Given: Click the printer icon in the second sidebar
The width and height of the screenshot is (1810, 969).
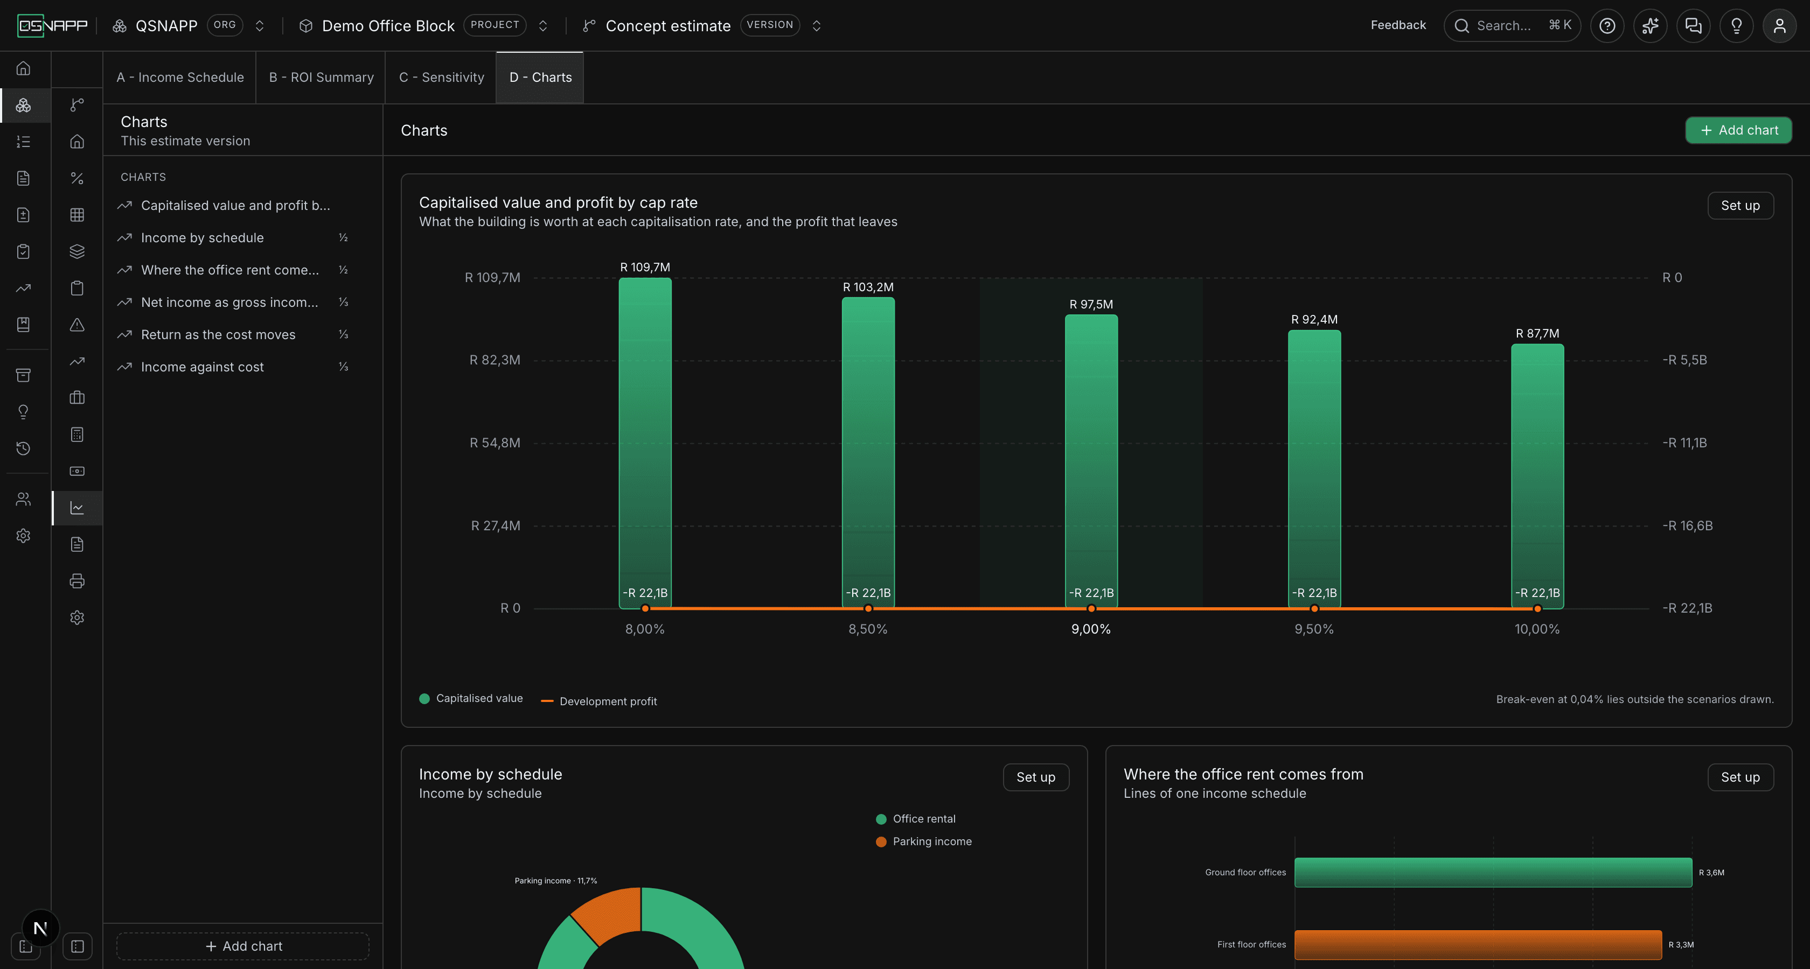Looking at the screenshot, I should click(x=77, y=581).
